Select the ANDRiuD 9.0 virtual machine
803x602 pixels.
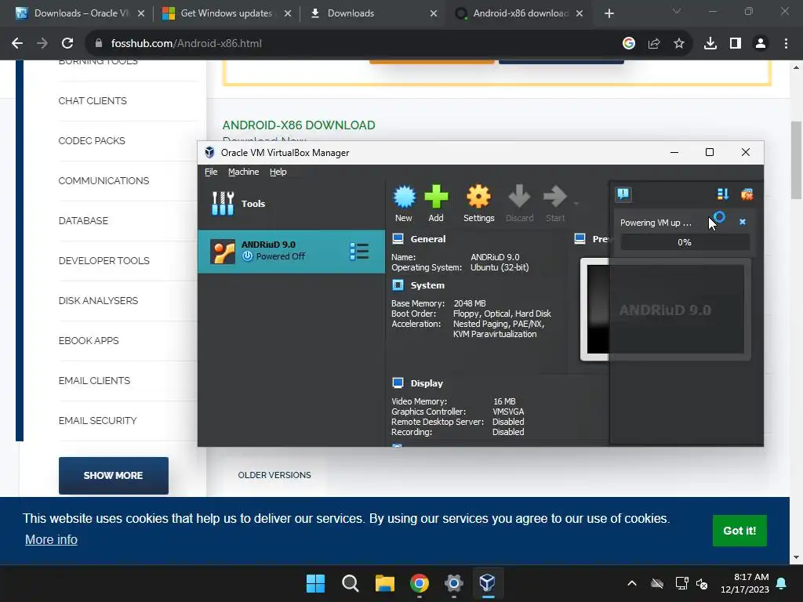tap(291, 252)
